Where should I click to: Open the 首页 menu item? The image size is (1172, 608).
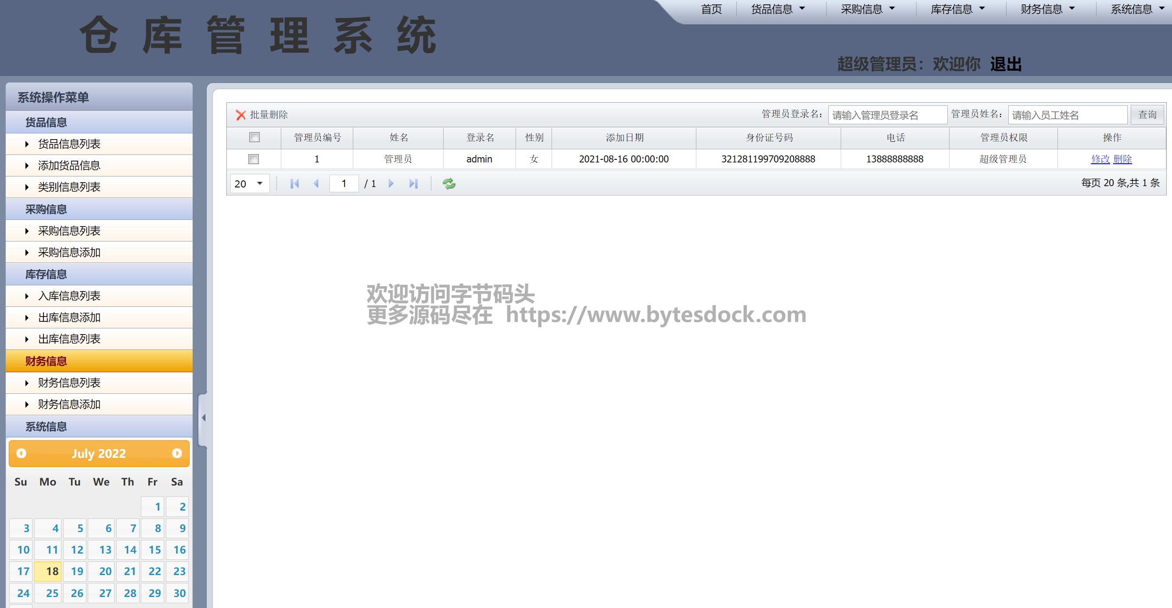[x=711, y=9]
